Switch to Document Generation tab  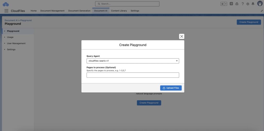coord(79,11)
